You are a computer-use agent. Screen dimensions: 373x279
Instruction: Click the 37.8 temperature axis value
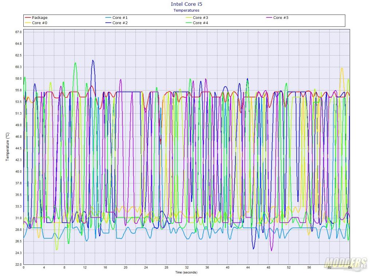(18, 183)
